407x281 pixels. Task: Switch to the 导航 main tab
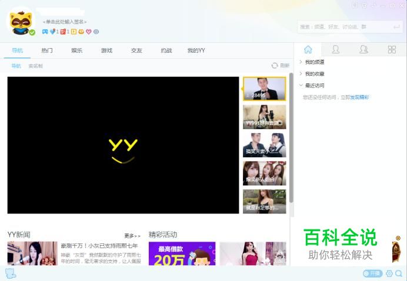click(18, 50)
